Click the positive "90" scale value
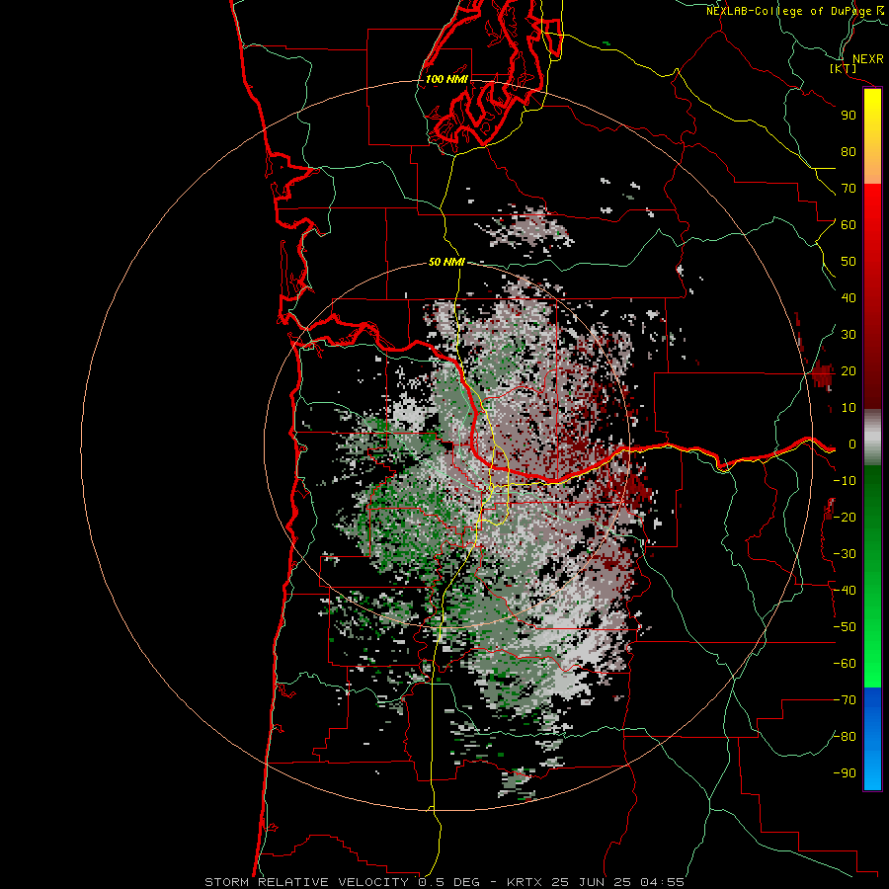 (849, 116)
